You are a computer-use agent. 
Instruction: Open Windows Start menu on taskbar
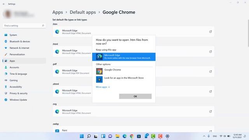tap(82, 136)
